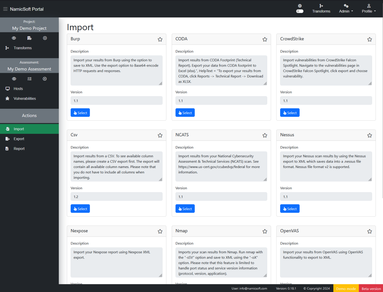Collapse the sidebar with the hamburger icon
383x292 pixels.
click(5, 9)
